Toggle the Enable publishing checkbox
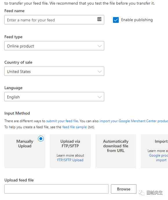 [116, 20]
